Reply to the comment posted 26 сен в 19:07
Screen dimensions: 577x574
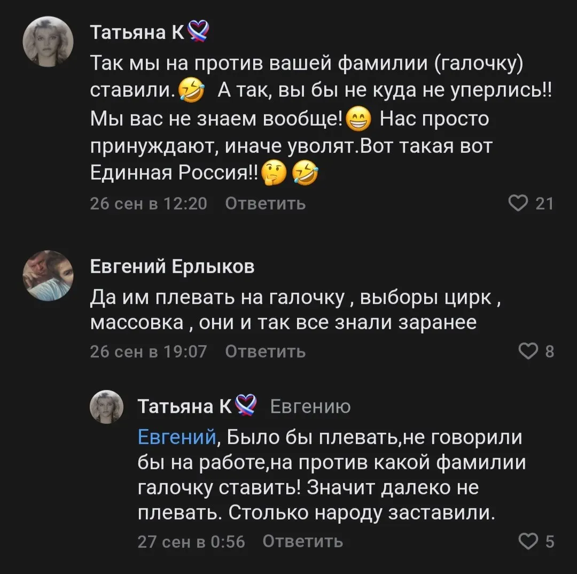point(266,351)
